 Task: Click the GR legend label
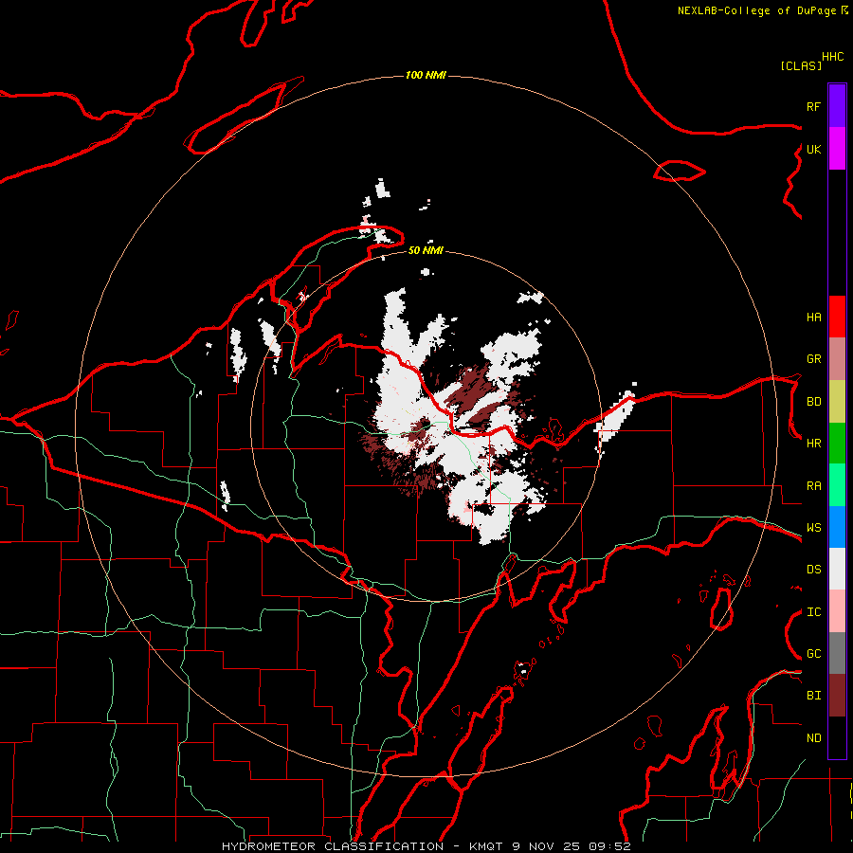coord(813,359)
